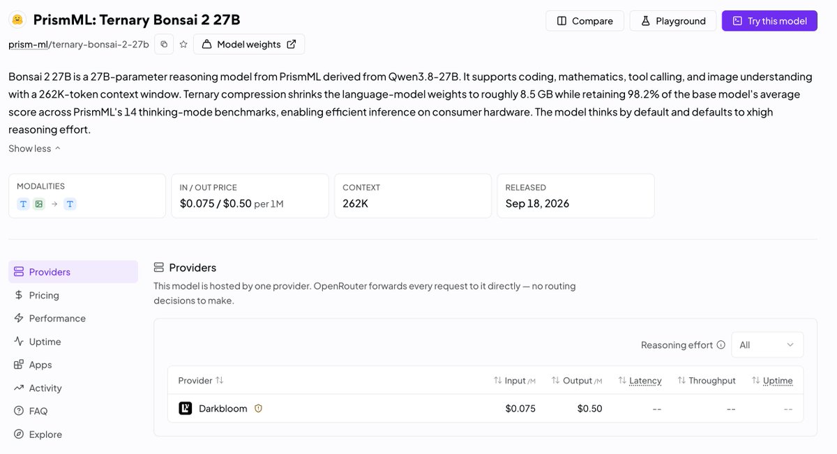Favorite the model with the star icon

(183, 44)
